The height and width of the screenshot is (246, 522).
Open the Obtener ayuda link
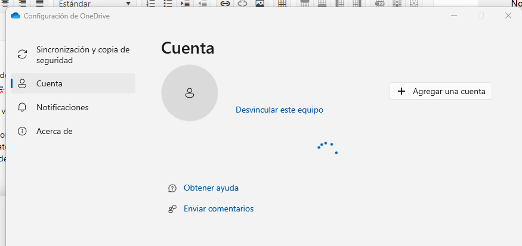(x=211, y=188)
